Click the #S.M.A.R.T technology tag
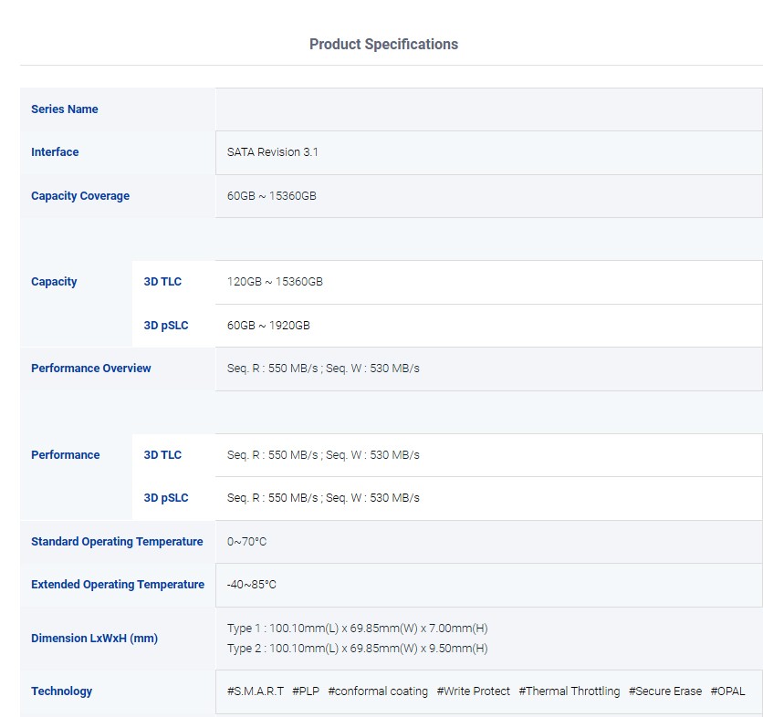 pos(256,691)
